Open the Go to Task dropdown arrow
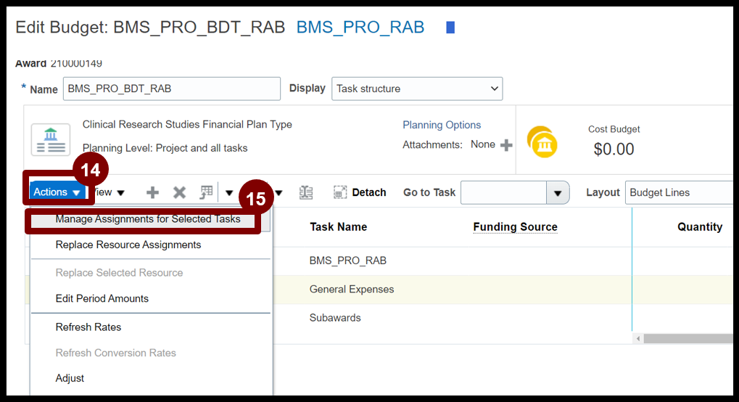The width and height of the screenshot is (739, 402). tap(558, 193)
